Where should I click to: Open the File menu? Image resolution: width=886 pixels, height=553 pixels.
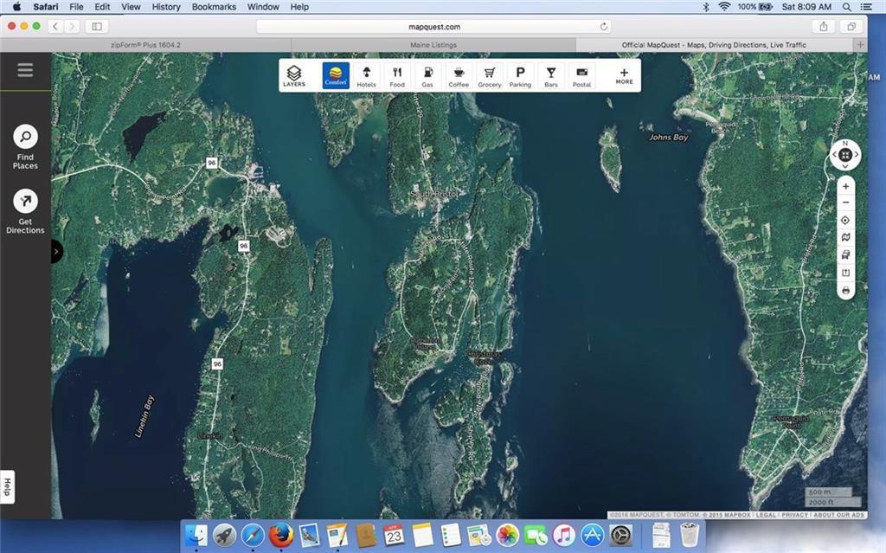pos(76,7)
